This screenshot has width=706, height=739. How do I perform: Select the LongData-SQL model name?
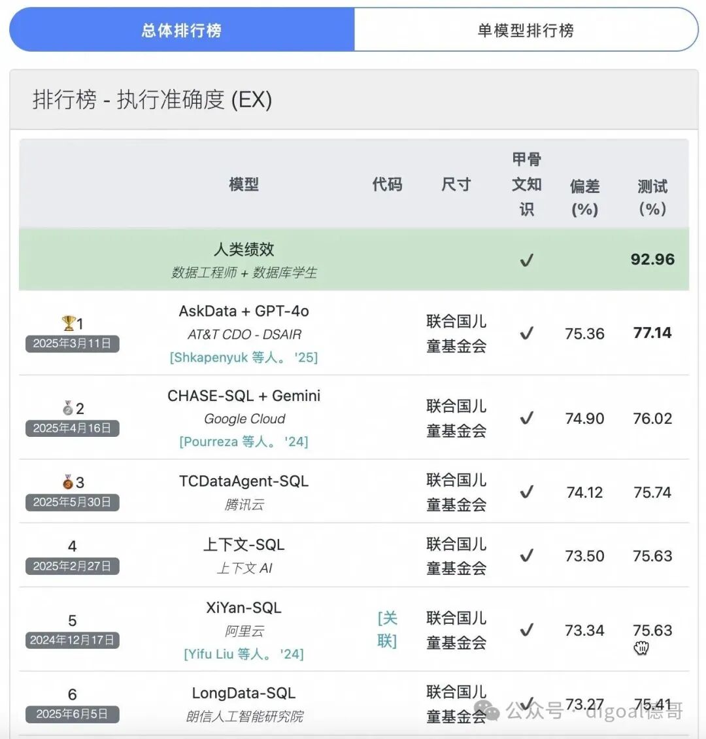click(244, 693)
